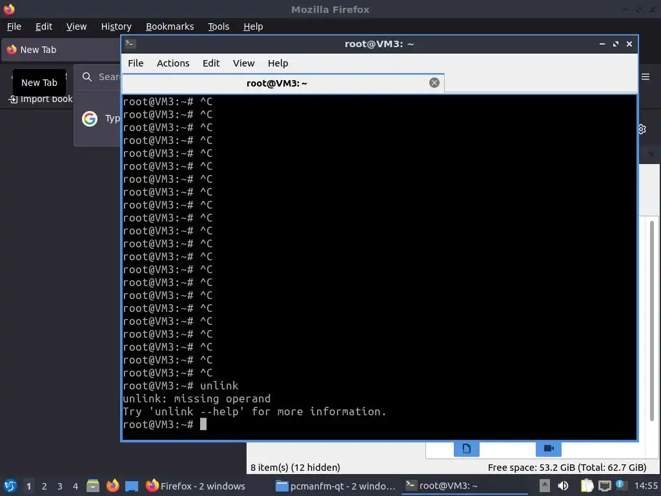Switch to workspace 1

coord(28,486)
